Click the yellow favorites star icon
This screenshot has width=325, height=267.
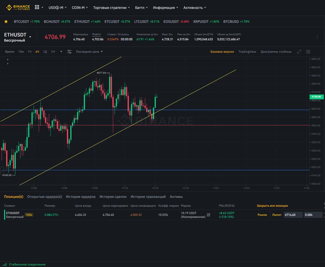tap(6, 22)
